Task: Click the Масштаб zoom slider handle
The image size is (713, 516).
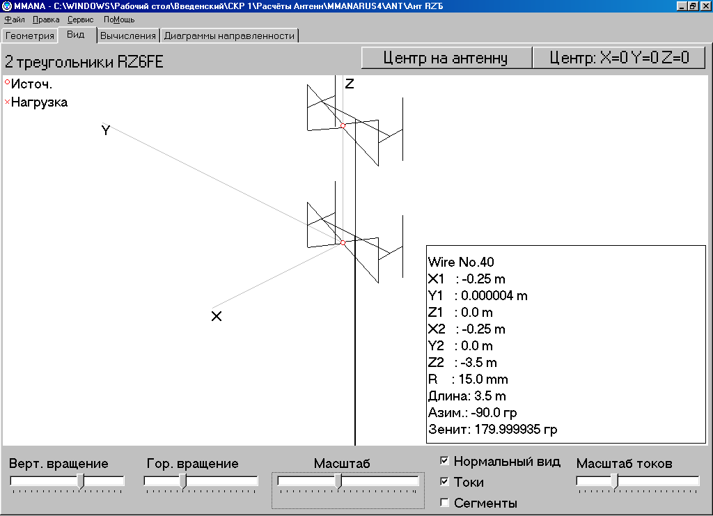Action: pyautogui.click(x=338, y=481)
